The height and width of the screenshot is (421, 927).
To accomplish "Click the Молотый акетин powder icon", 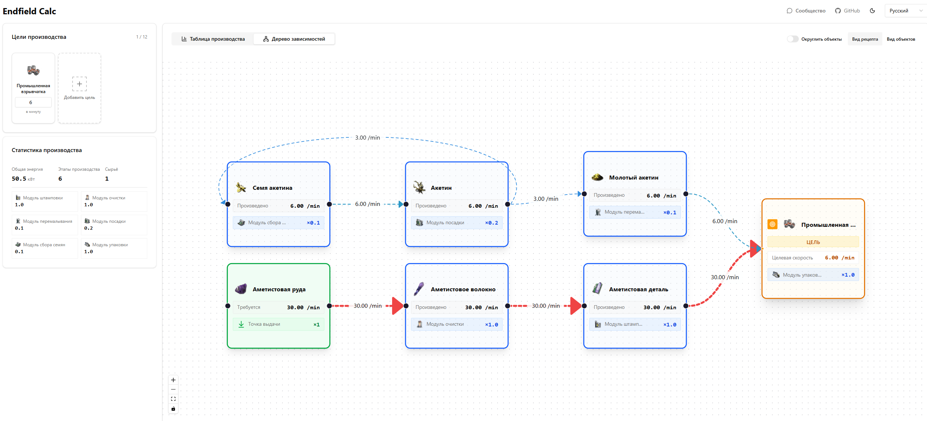I will [x=597, y=177].
